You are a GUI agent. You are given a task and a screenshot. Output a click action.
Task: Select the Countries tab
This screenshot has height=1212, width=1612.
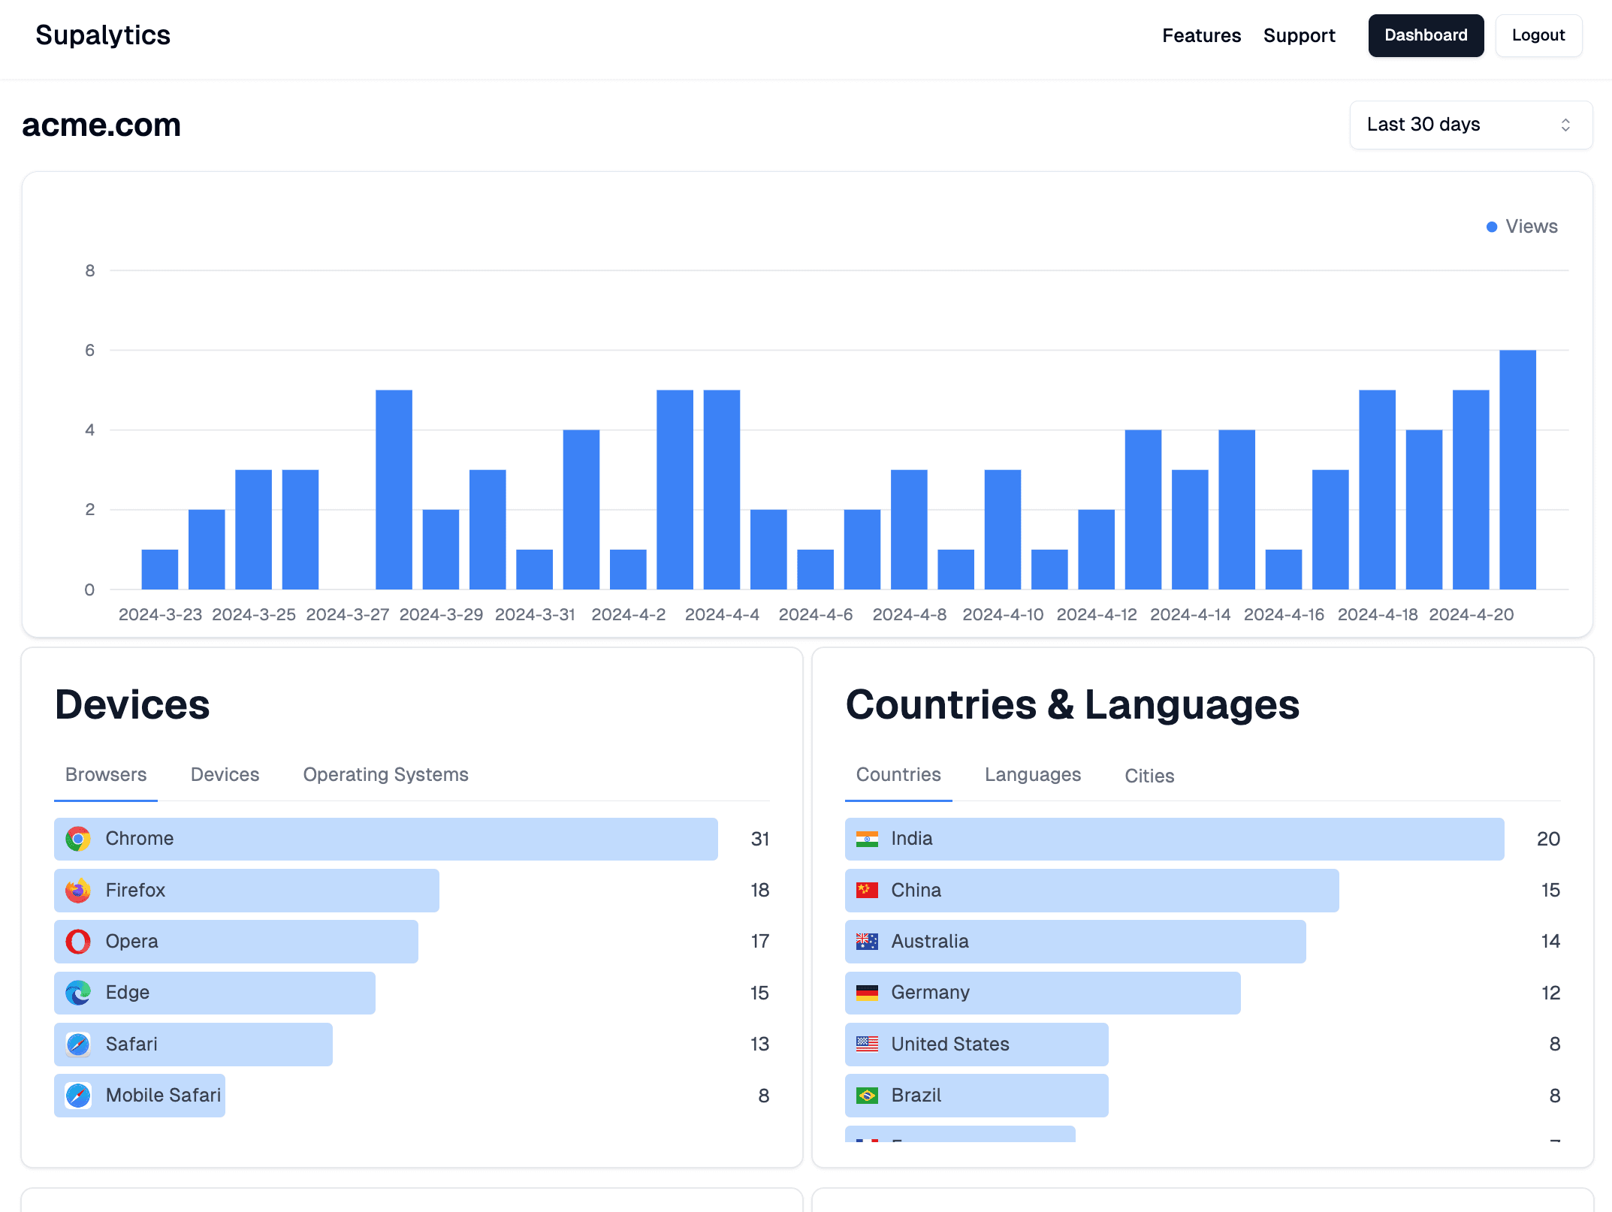tap(898, 775)
